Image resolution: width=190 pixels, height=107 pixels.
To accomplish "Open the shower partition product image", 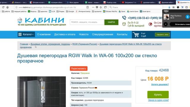I will pyautogui.click(x=42, y=92).
